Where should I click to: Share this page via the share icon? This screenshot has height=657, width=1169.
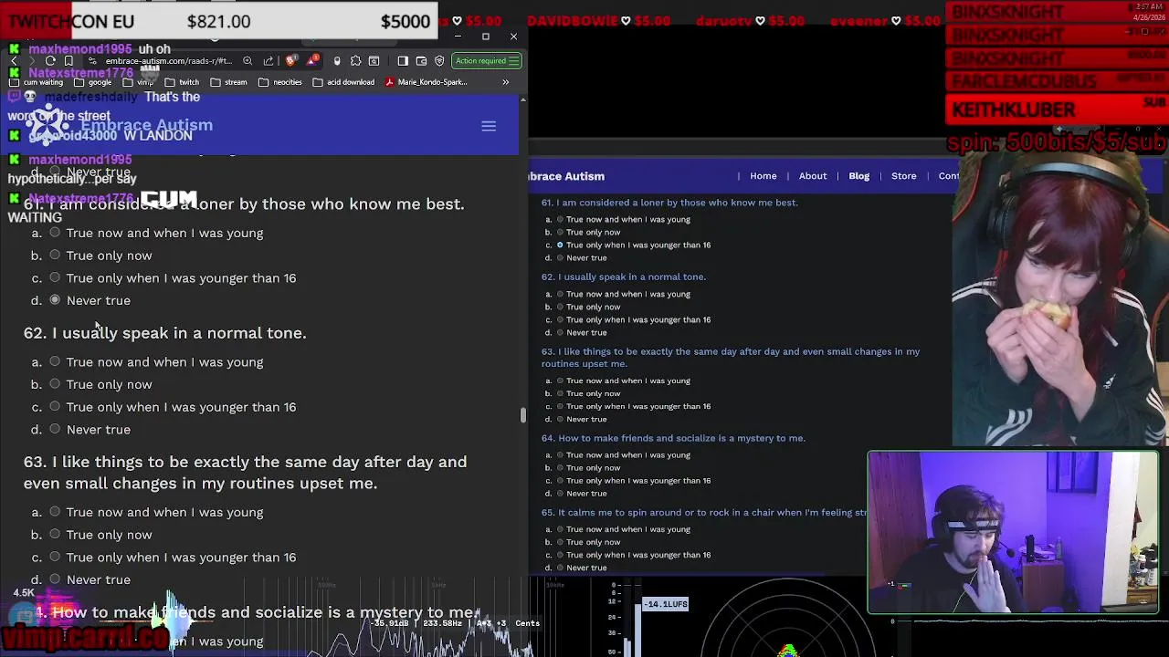click(x=268, y=61)
